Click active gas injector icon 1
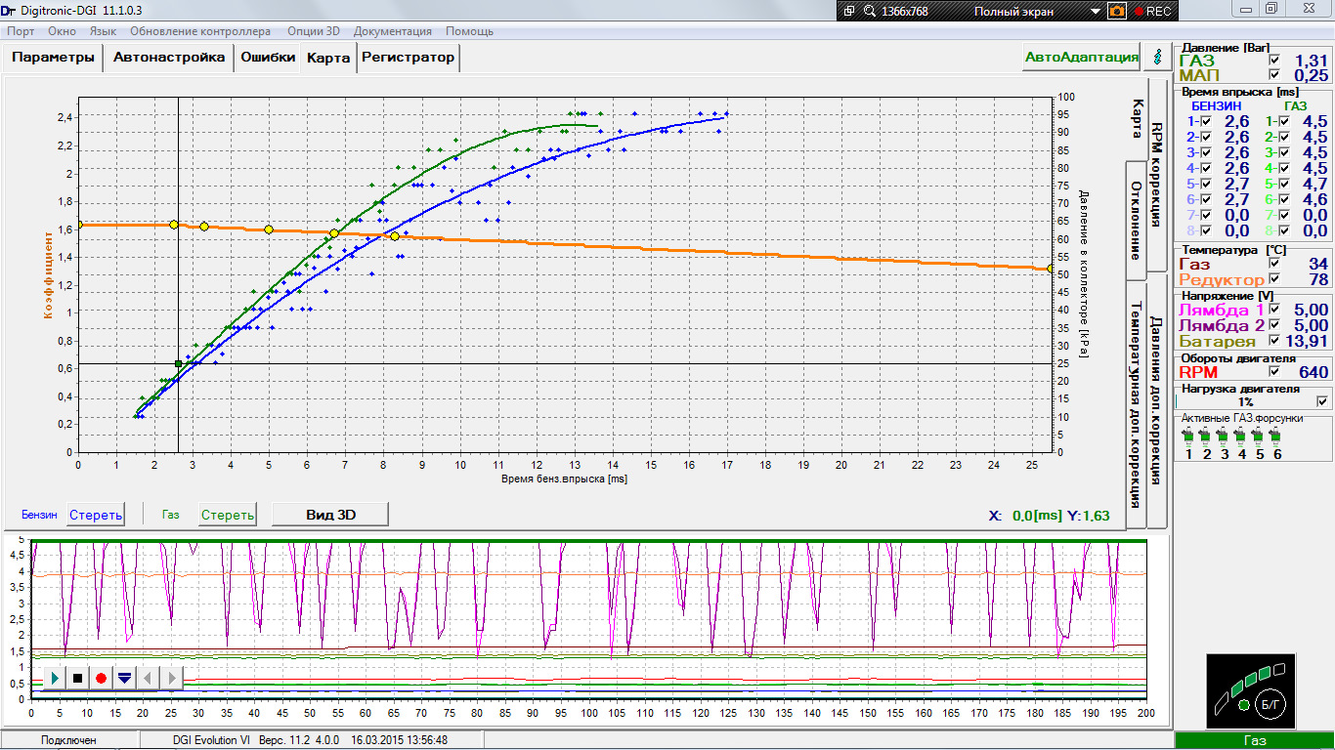 (x=1188, y=436)
